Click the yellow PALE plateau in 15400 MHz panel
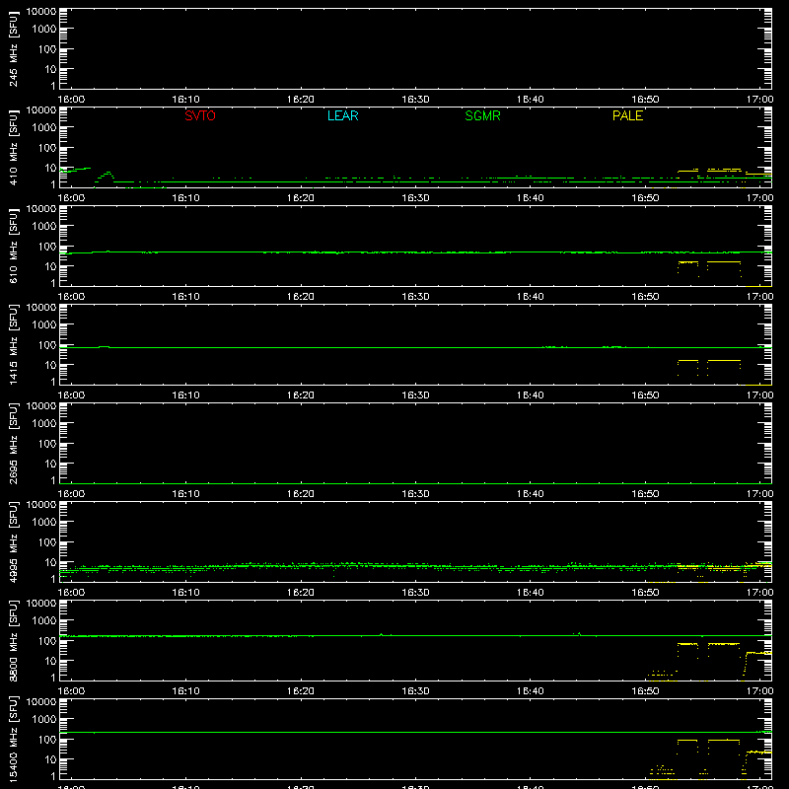 click(724, 741)
